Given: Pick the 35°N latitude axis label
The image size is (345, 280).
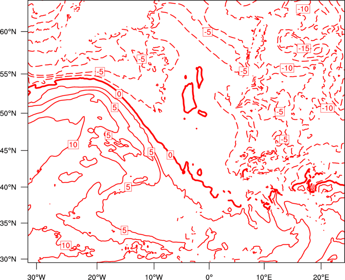Looking at the screenshot, I should tap(8, 223).
